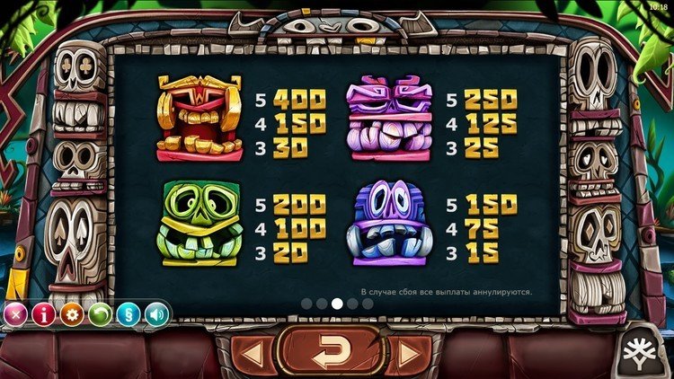Click the 10:18 clock display

[659, 7]
